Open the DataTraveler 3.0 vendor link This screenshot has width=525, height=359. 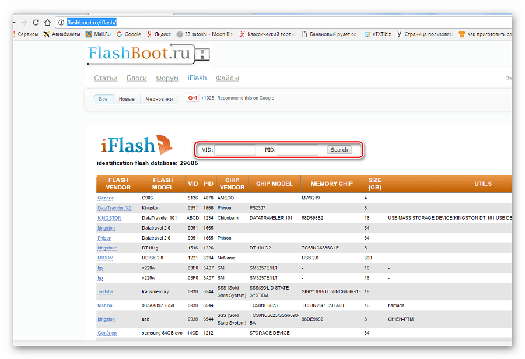114,208
